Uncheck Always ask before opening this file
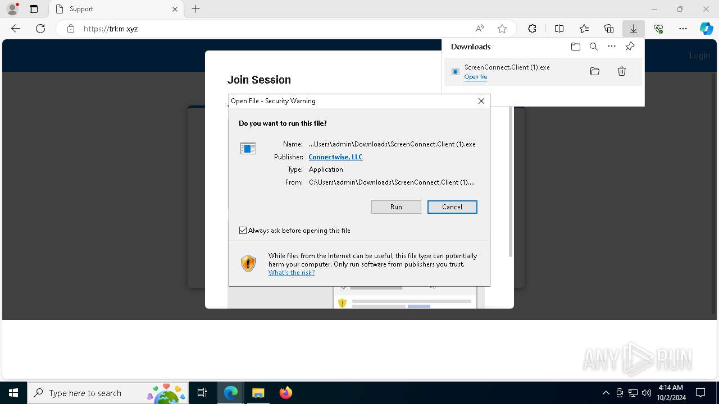Screen dimensions: 719x404 pos(243,231)
